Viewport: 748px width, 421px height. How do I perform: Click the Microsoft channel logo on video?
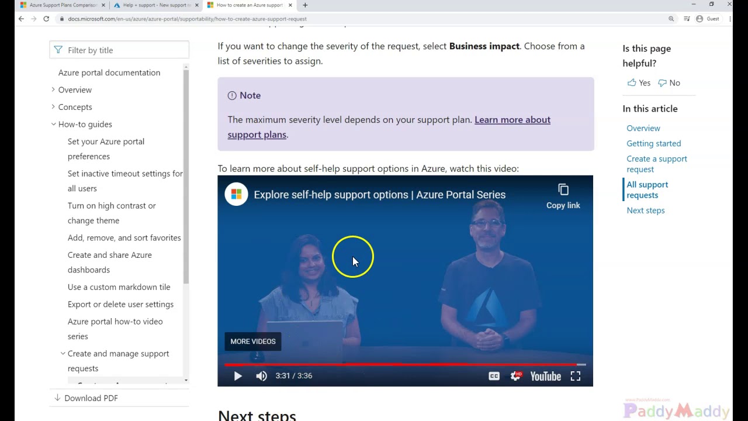(x=236, y=194)
